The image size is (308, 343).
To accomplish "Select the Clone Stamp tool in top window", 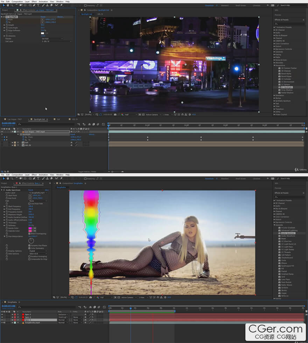I will (47, 5).
